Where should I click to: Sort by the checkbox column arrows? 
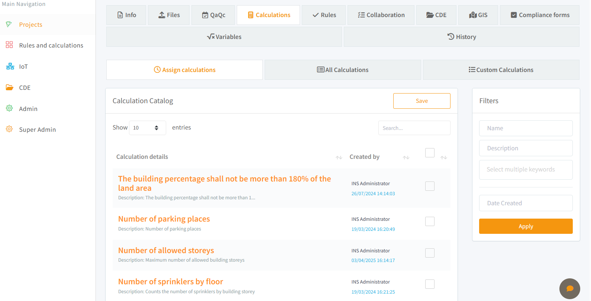[x=443, y=157]
